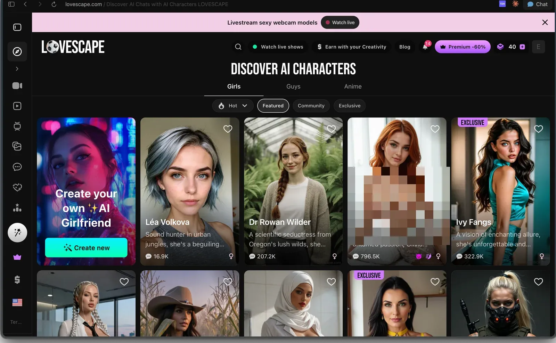Image resolution: width=556 pixels, height=343 pixels.
Task: Add tokens with the plus icon
Action: (x=522, y=47)
